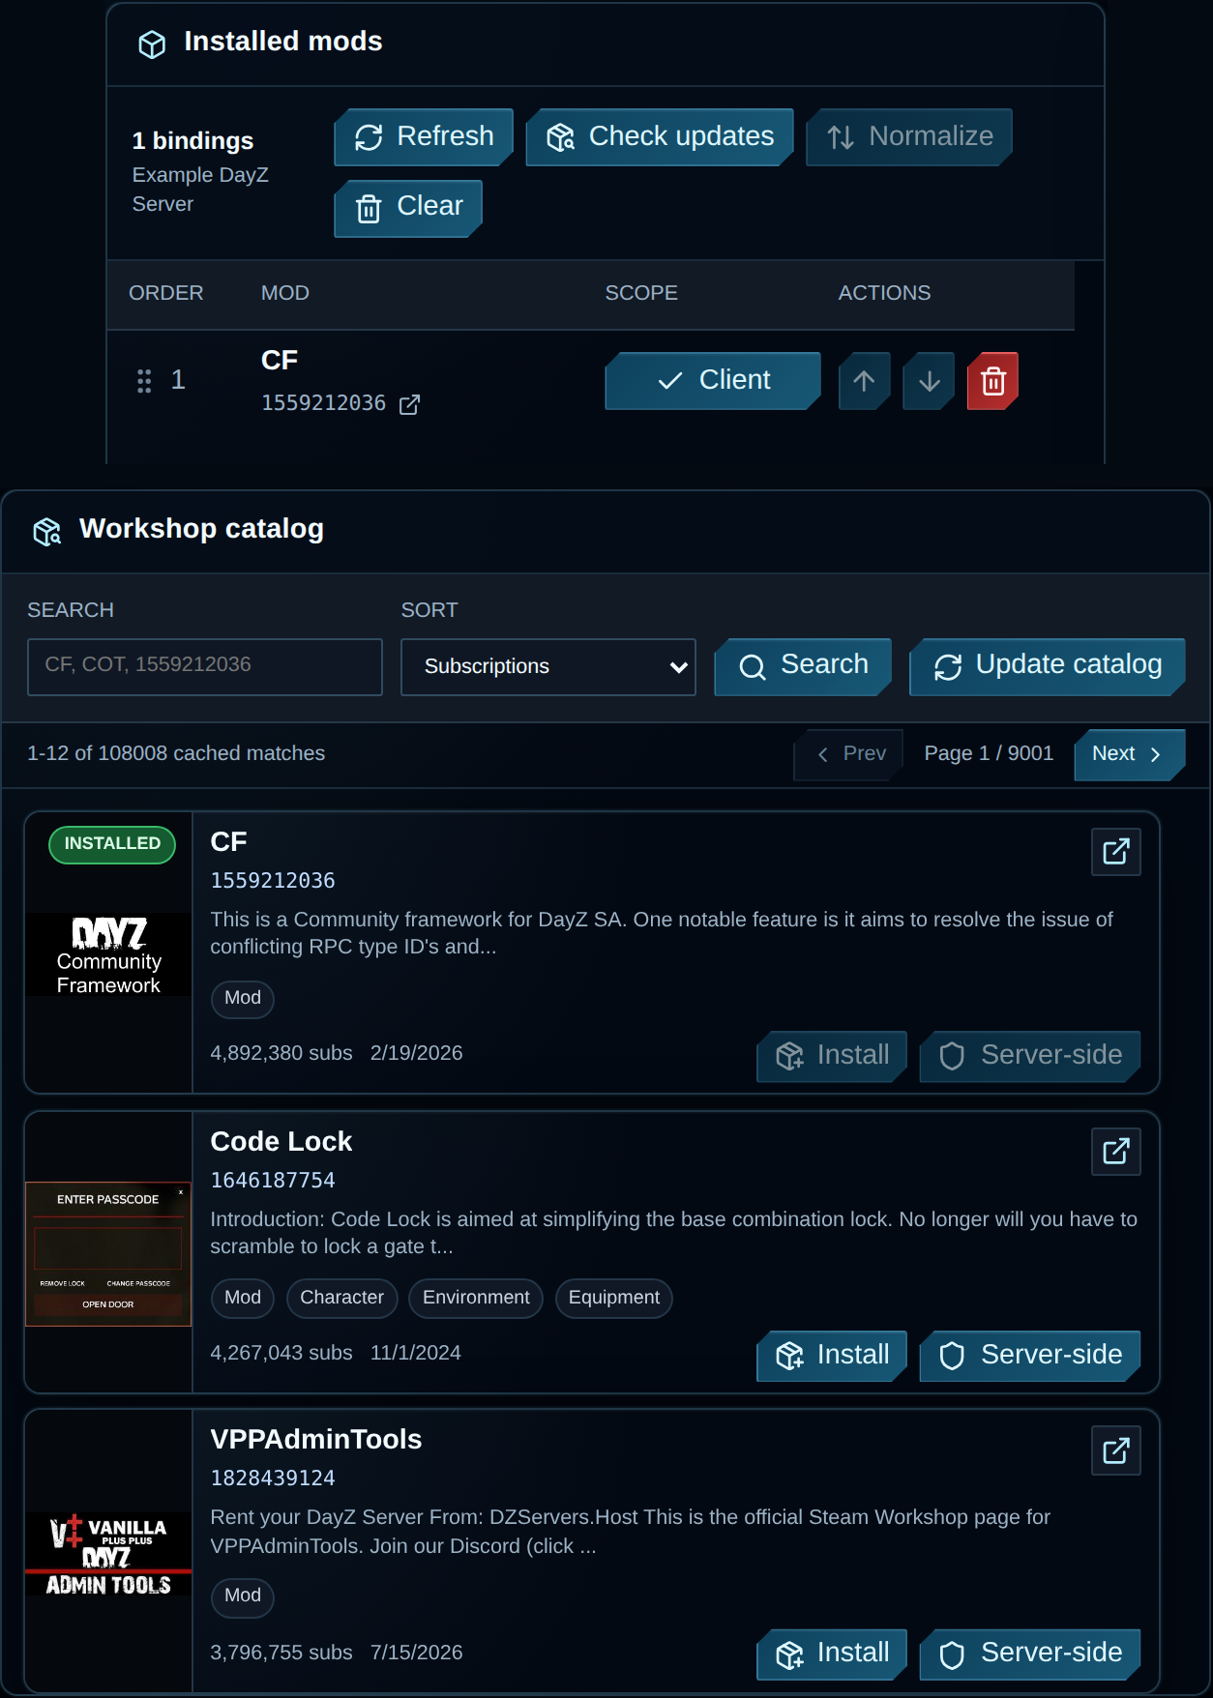Open Code Lock external link icon
The width and height of the screenshot is (1213, 1698).
tap(1116, 1152)
